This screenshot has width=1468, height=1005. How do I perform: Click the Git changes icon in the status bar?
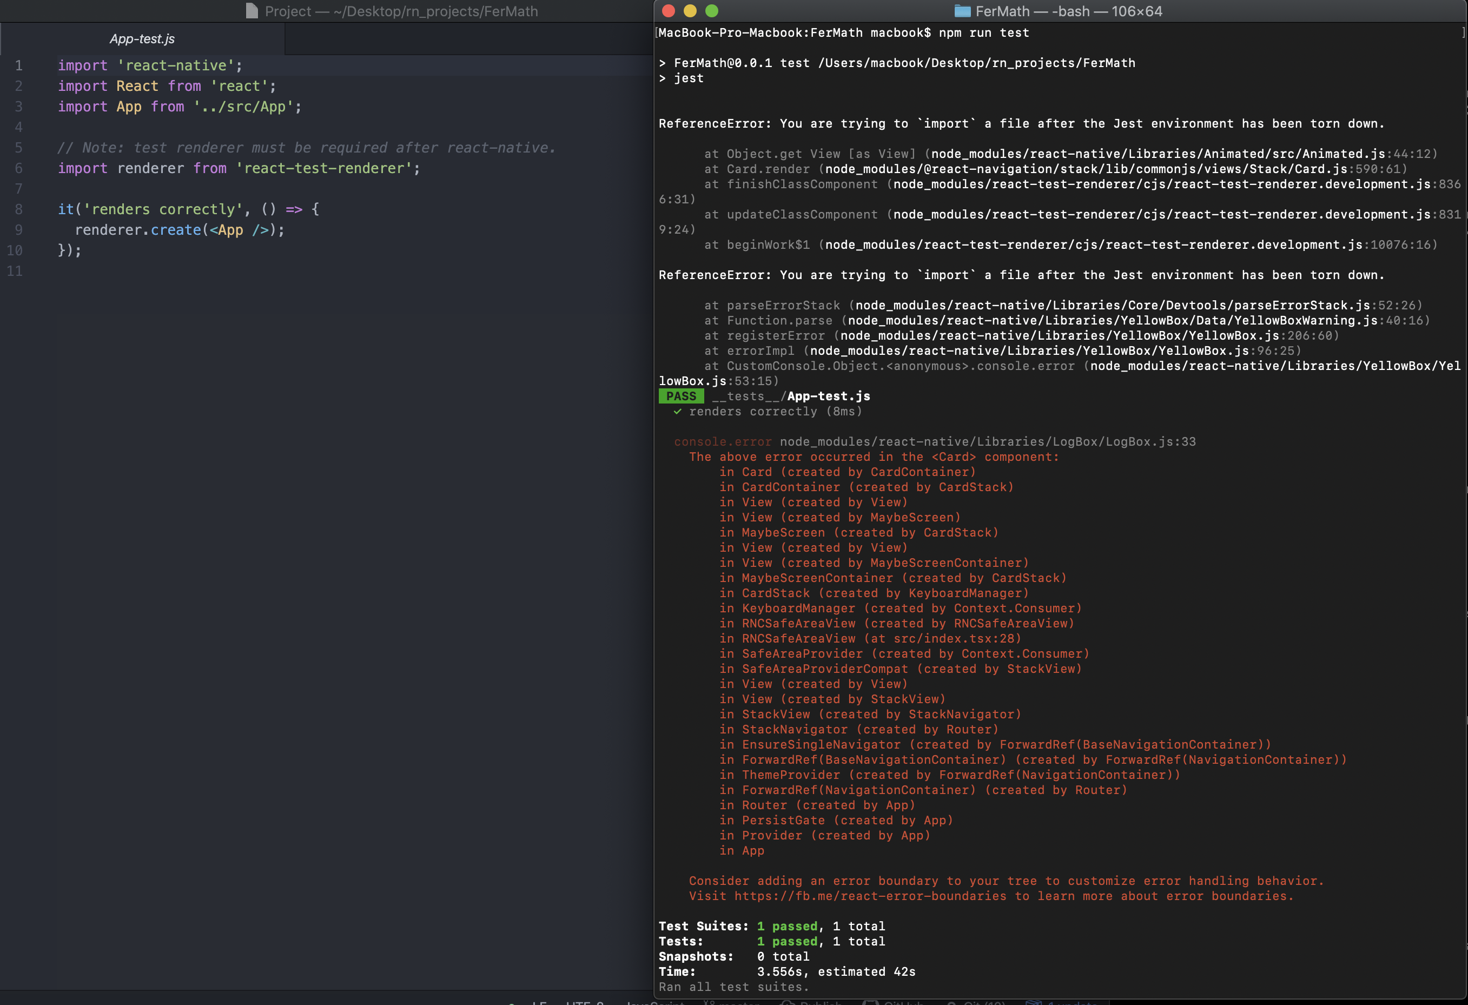pyautogui.click(x=953, y=1003)
